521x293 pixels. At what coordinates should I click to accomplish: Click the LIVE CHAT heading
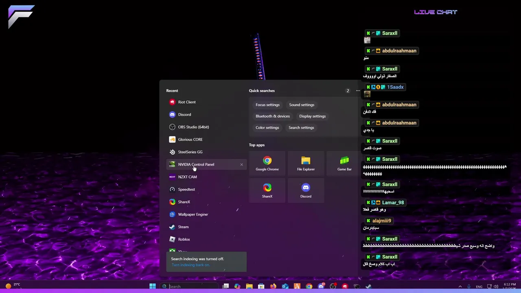(x=436, y=12)
